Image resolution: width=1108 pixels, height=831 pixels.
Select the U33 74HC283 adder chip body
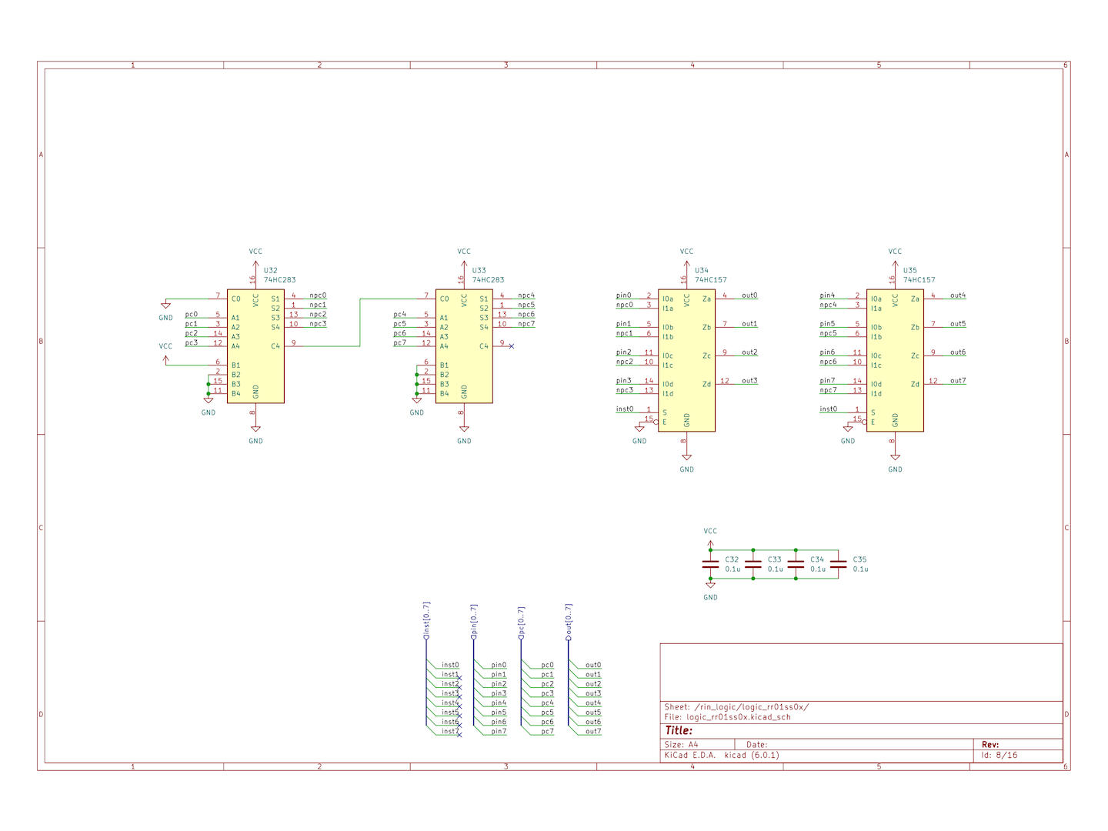[464, 346]
